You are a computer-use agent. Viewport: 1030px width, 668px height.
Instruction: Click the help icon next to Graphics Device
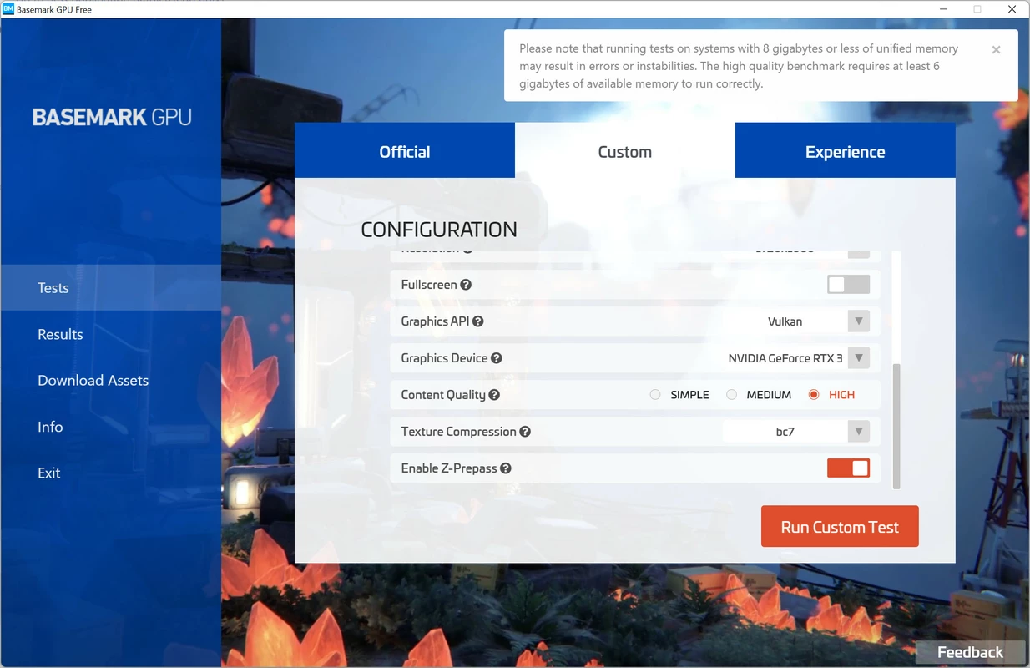click(497, 358)
